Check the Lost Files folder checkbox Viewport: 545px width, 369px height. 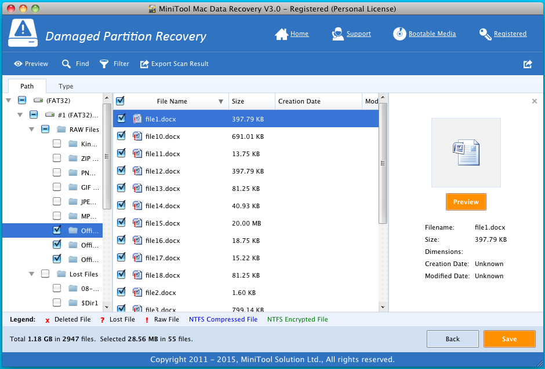point(45,274)
